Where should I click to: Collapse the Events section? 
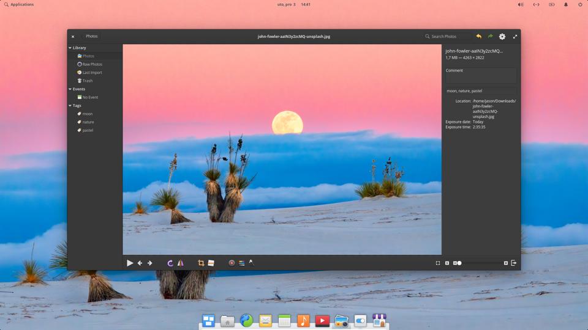tap(70, 89)
